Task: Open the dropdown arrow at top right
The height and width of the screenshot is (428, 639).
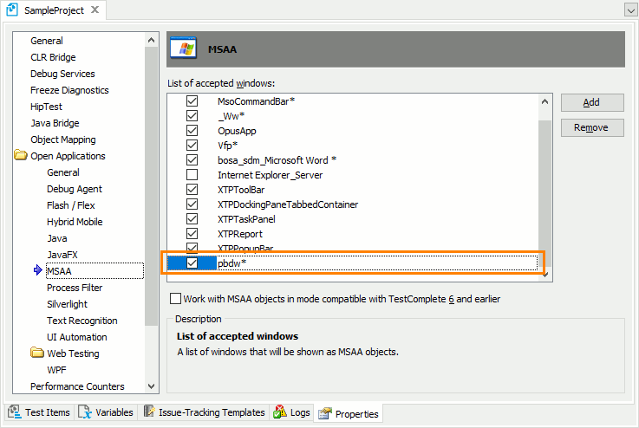Action: 629,10
